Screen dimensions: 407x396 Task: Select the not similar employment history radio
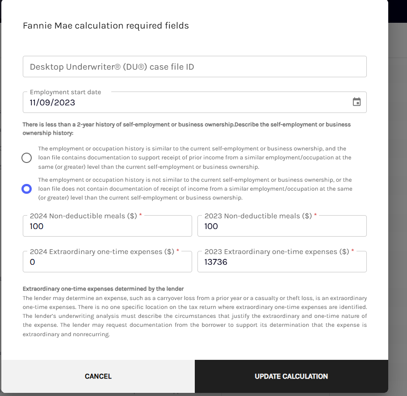tap(26, 189)
